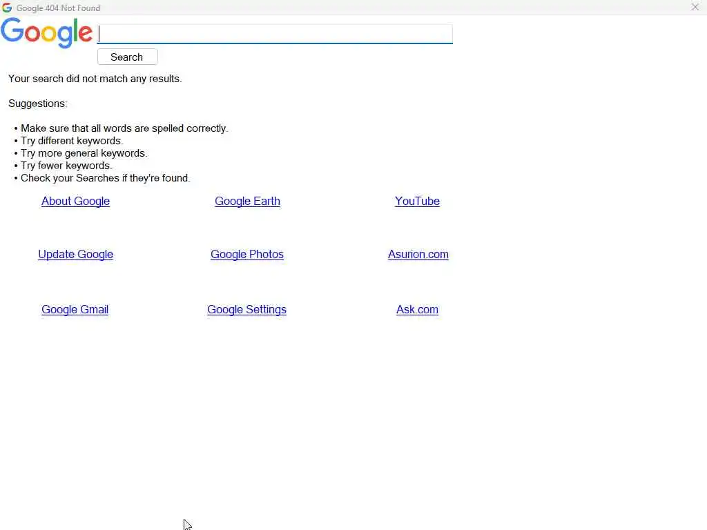Go to the YouTube link

[418, 201]
